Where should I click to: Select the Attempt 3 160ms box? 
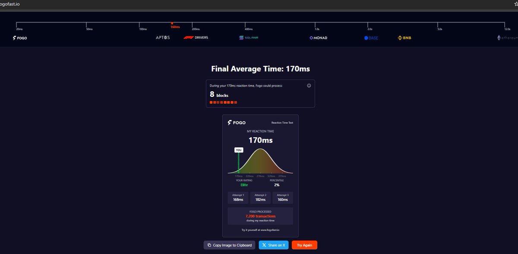pos(283,198)
